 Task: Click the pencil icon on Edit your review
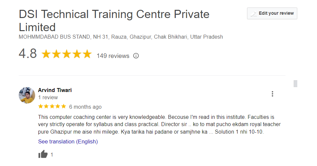(x=254, y=14)
